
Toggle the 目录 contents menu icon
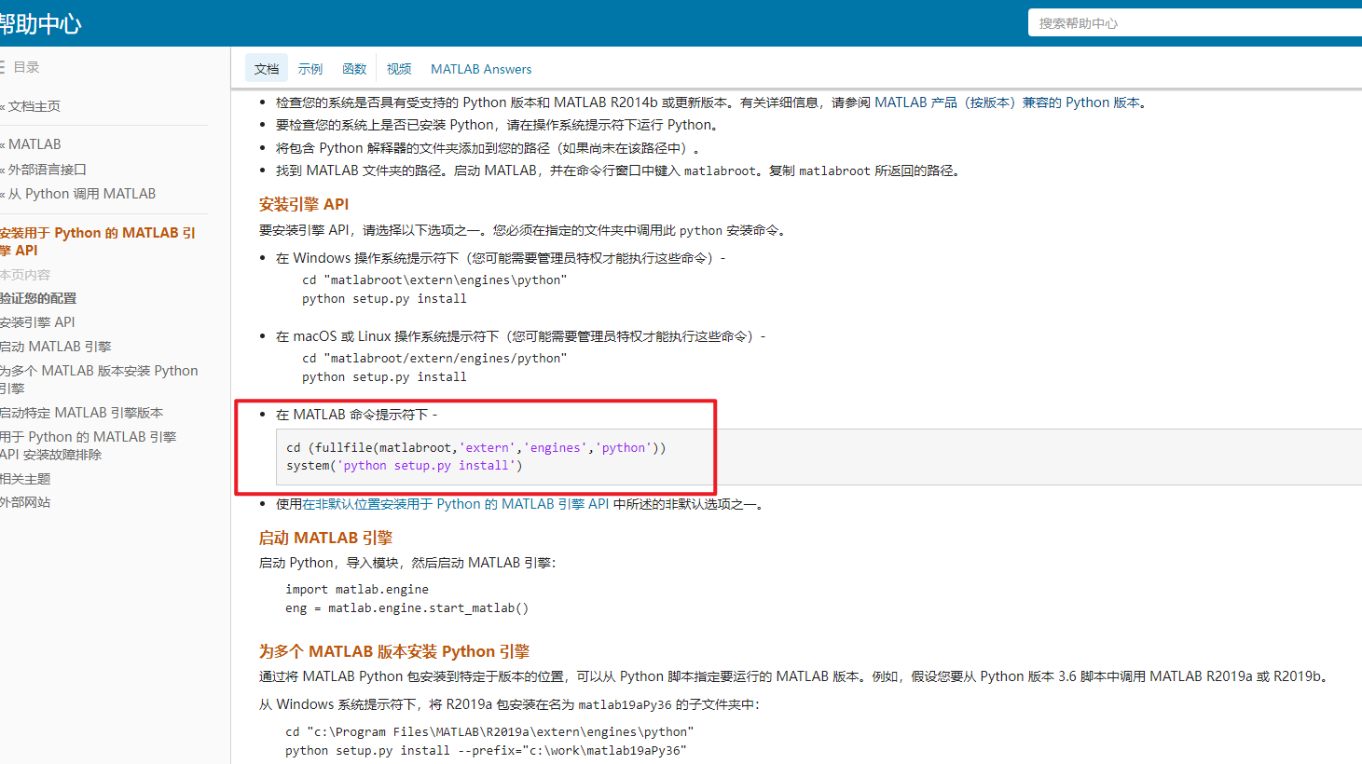click(x=3, y=67)
